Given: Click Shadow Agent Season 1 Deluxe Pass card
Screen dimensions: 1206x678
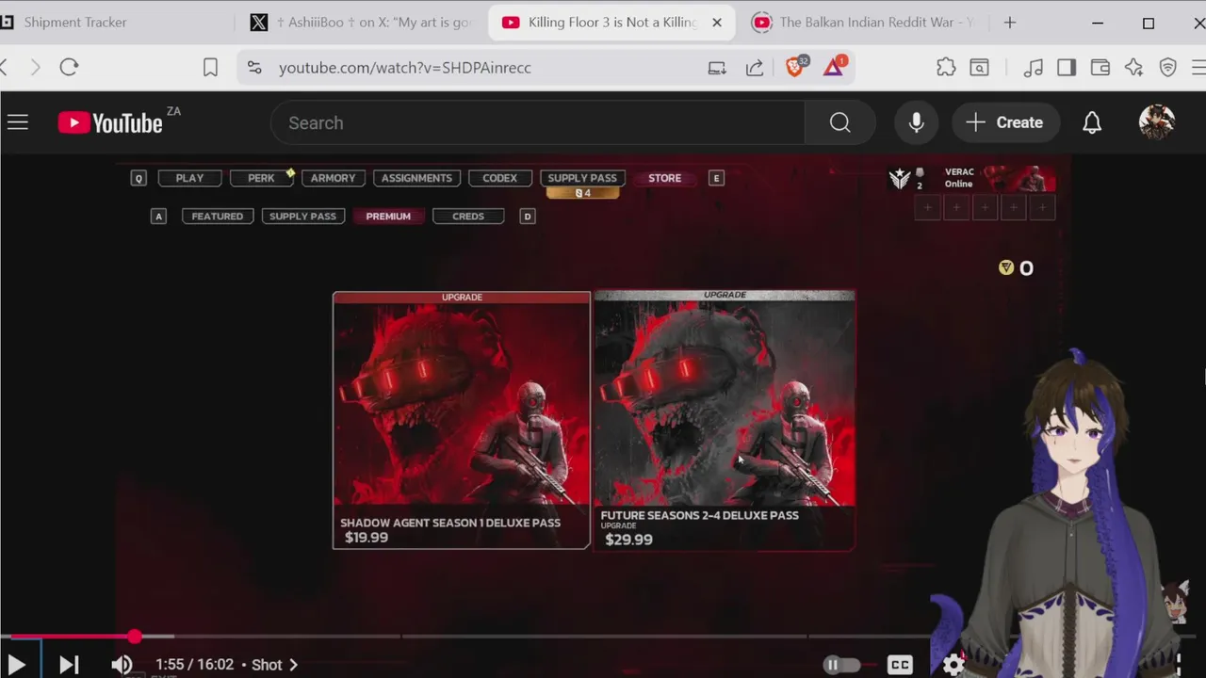Looking at the screenshot, I should 462,420.
